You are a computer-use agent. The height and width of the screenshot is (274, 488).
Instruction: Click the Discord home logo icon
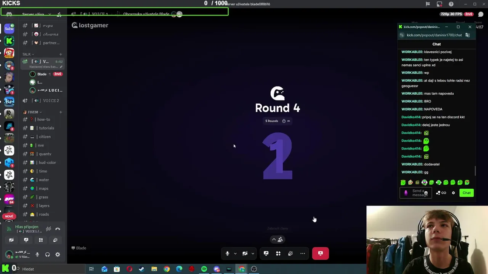click(x=9, y=14)
